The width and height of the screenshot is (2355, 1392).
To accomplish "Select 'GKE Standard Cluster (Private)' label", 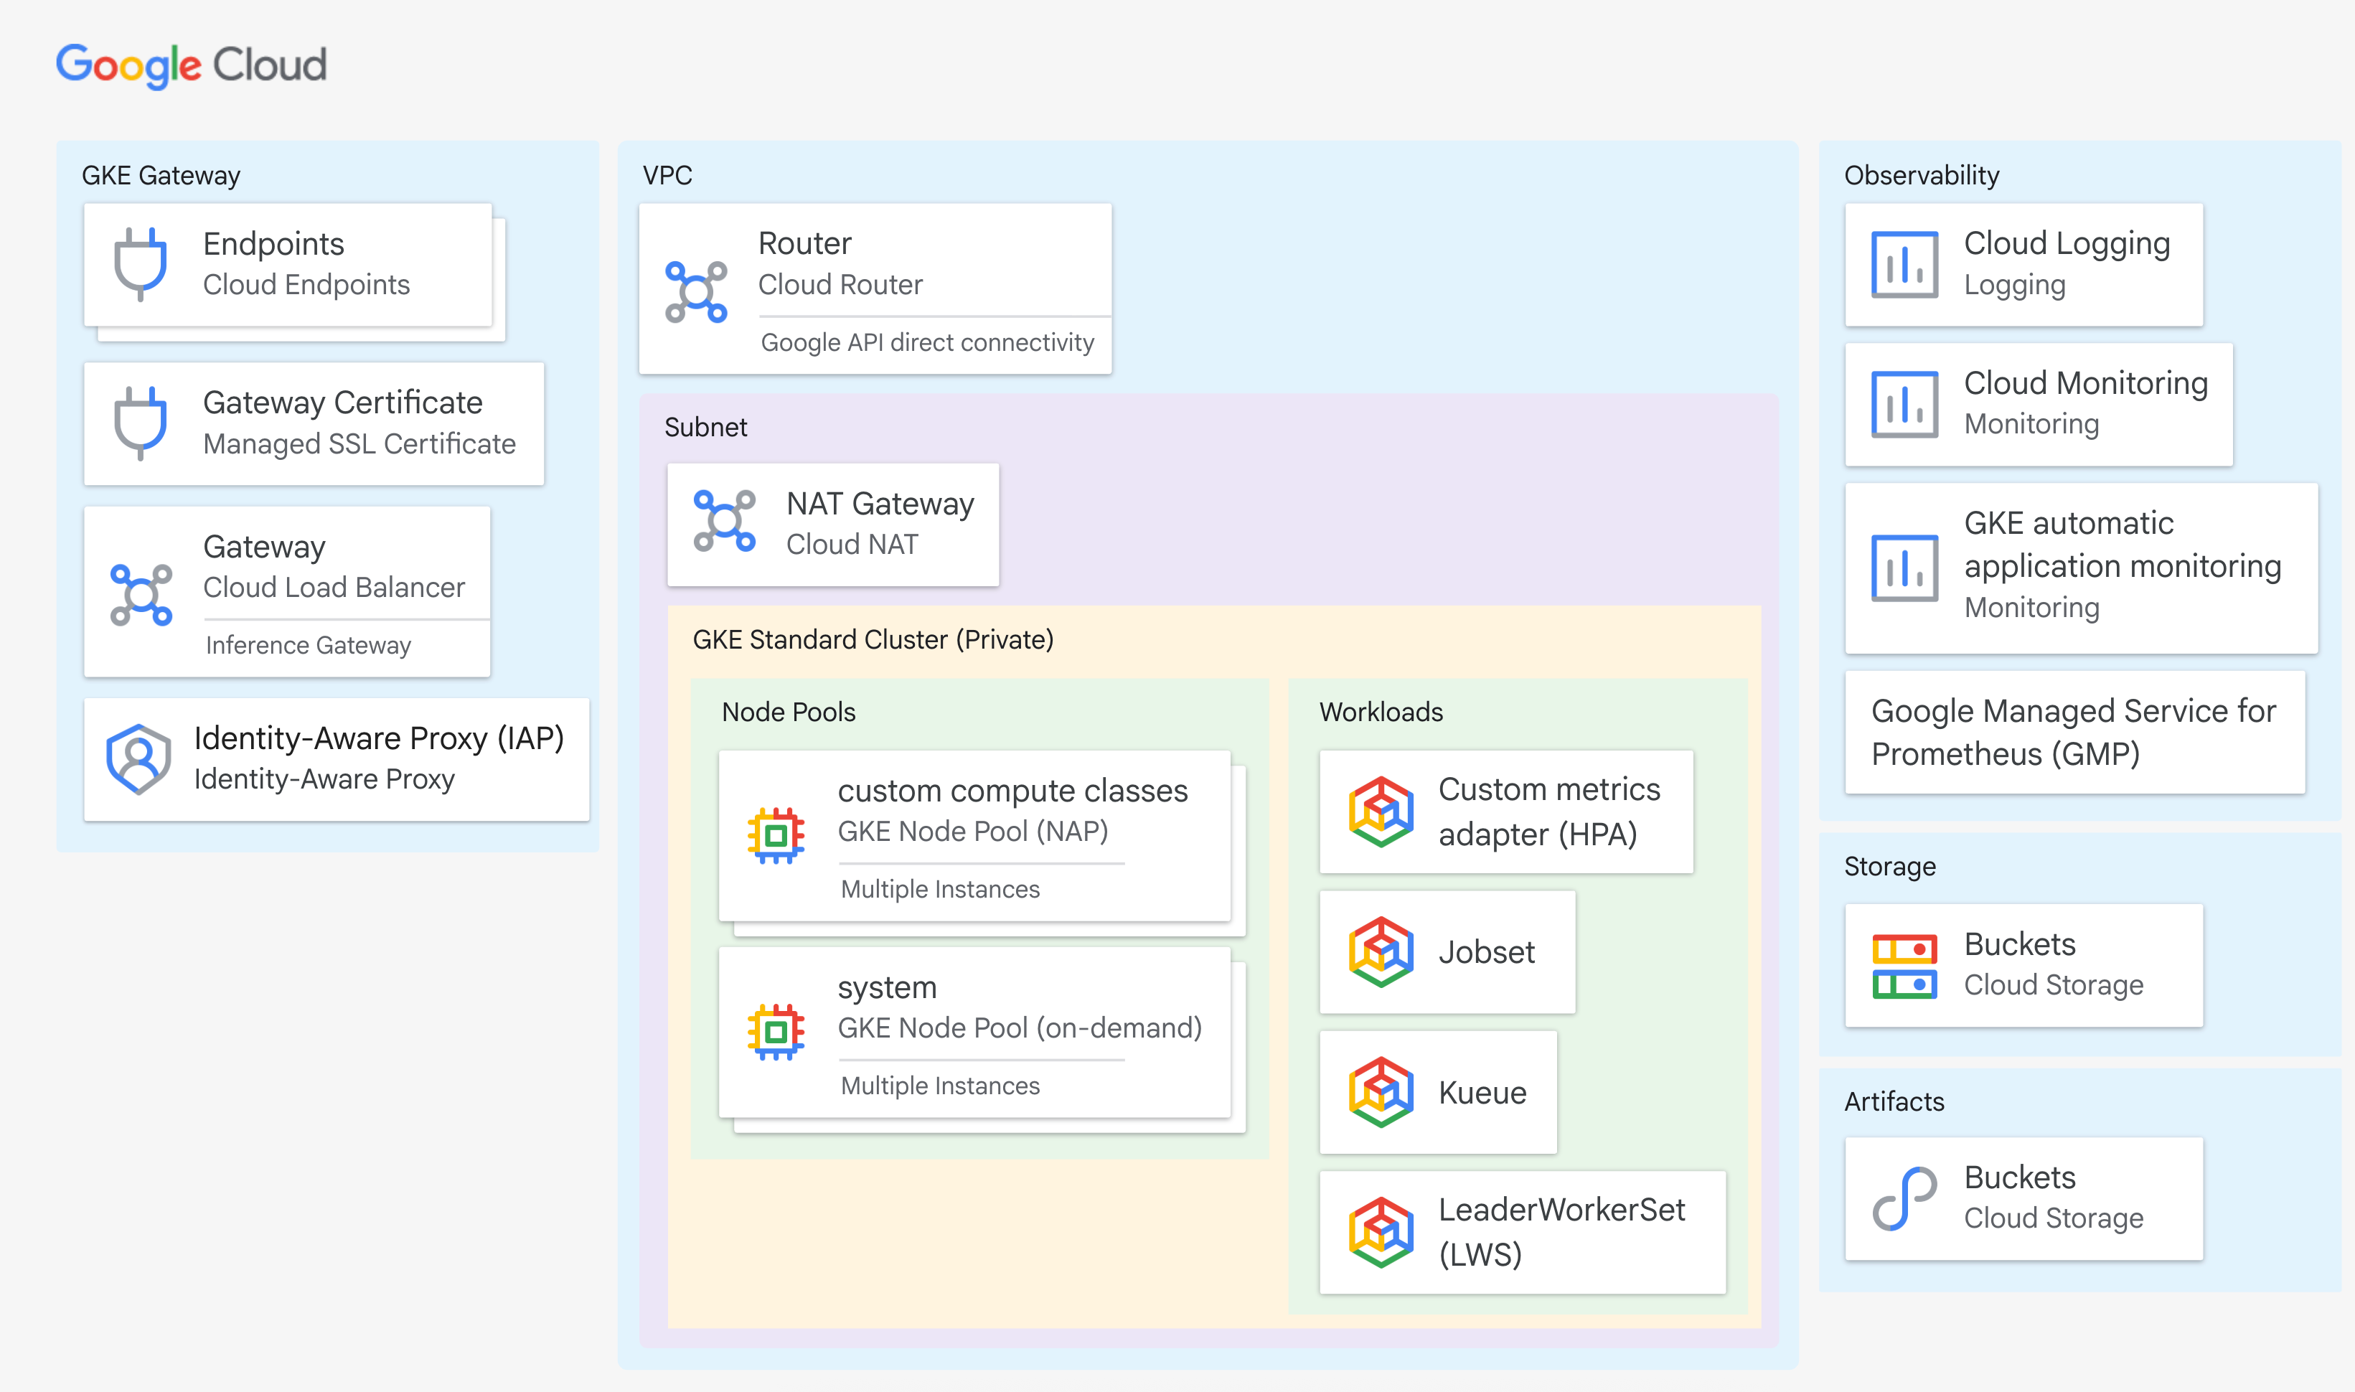I will 873,640.
